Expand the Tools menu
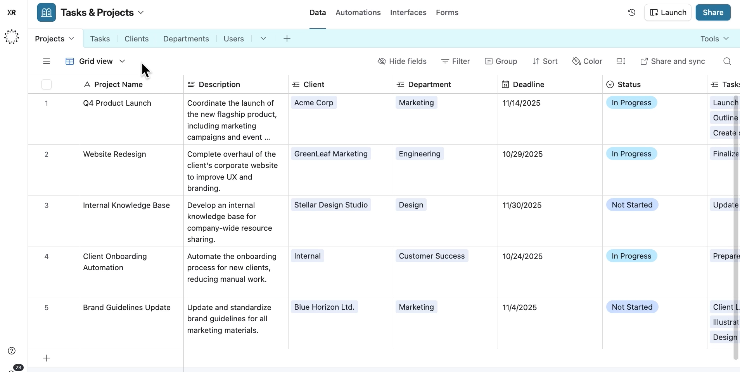The width and height of the screenshot is (740, 372). (715, 38)
